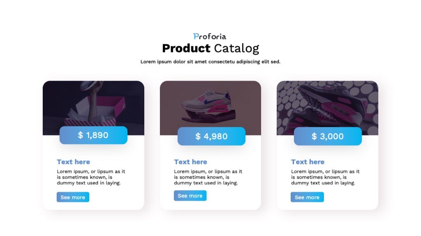Screen dimensions: 421x236
Task: Click the See more button in middle card
Action: tap(190, 195)
